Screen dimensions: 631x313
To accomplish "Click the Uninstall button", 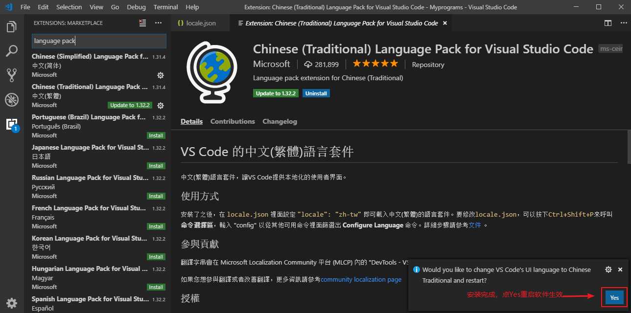I will click(x=316, y=93).
